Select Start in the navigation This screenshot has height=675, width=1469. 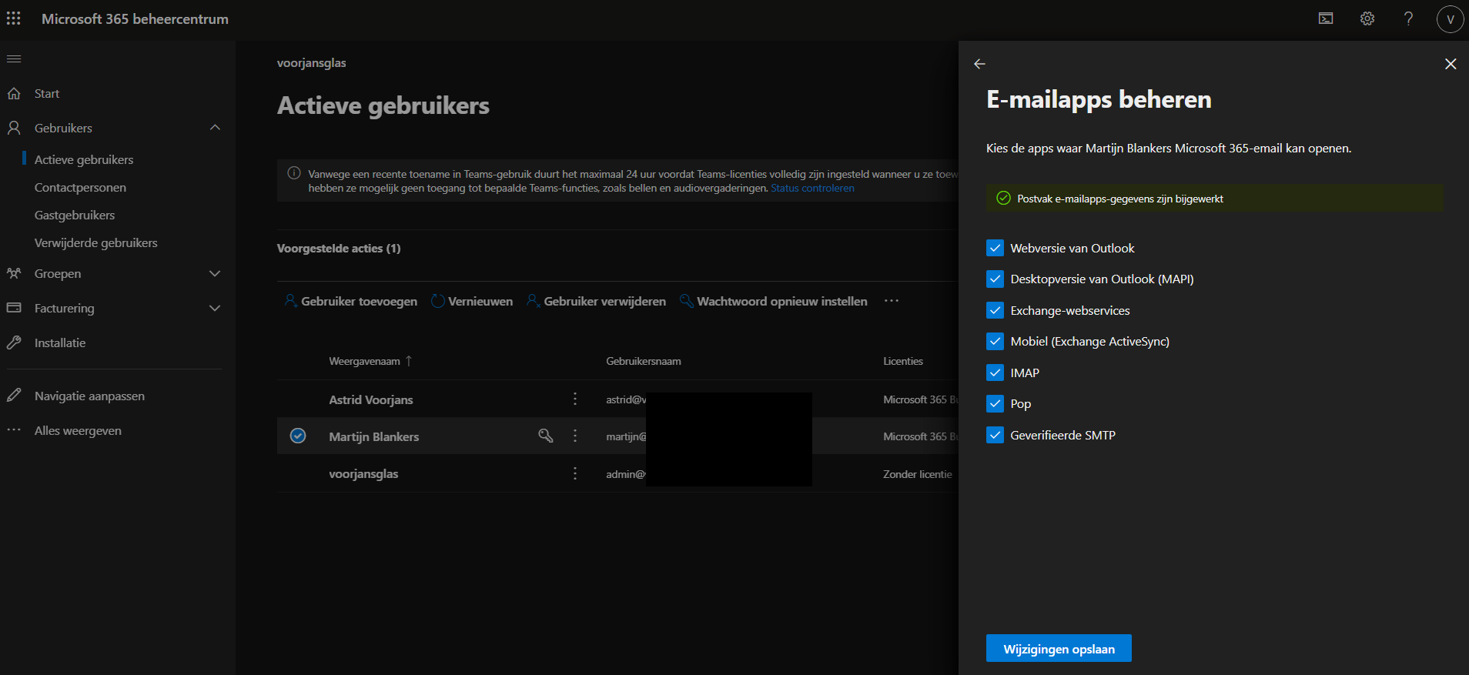click(x=47, y=93)
